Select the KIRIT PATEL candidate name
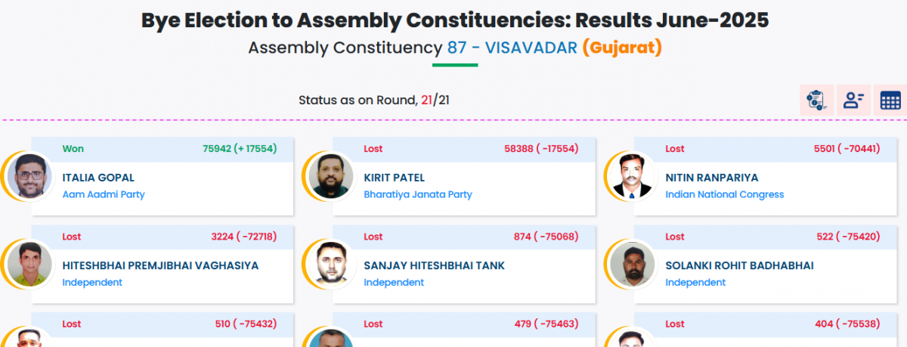The image size is (907, 347). tap(395, 178)
